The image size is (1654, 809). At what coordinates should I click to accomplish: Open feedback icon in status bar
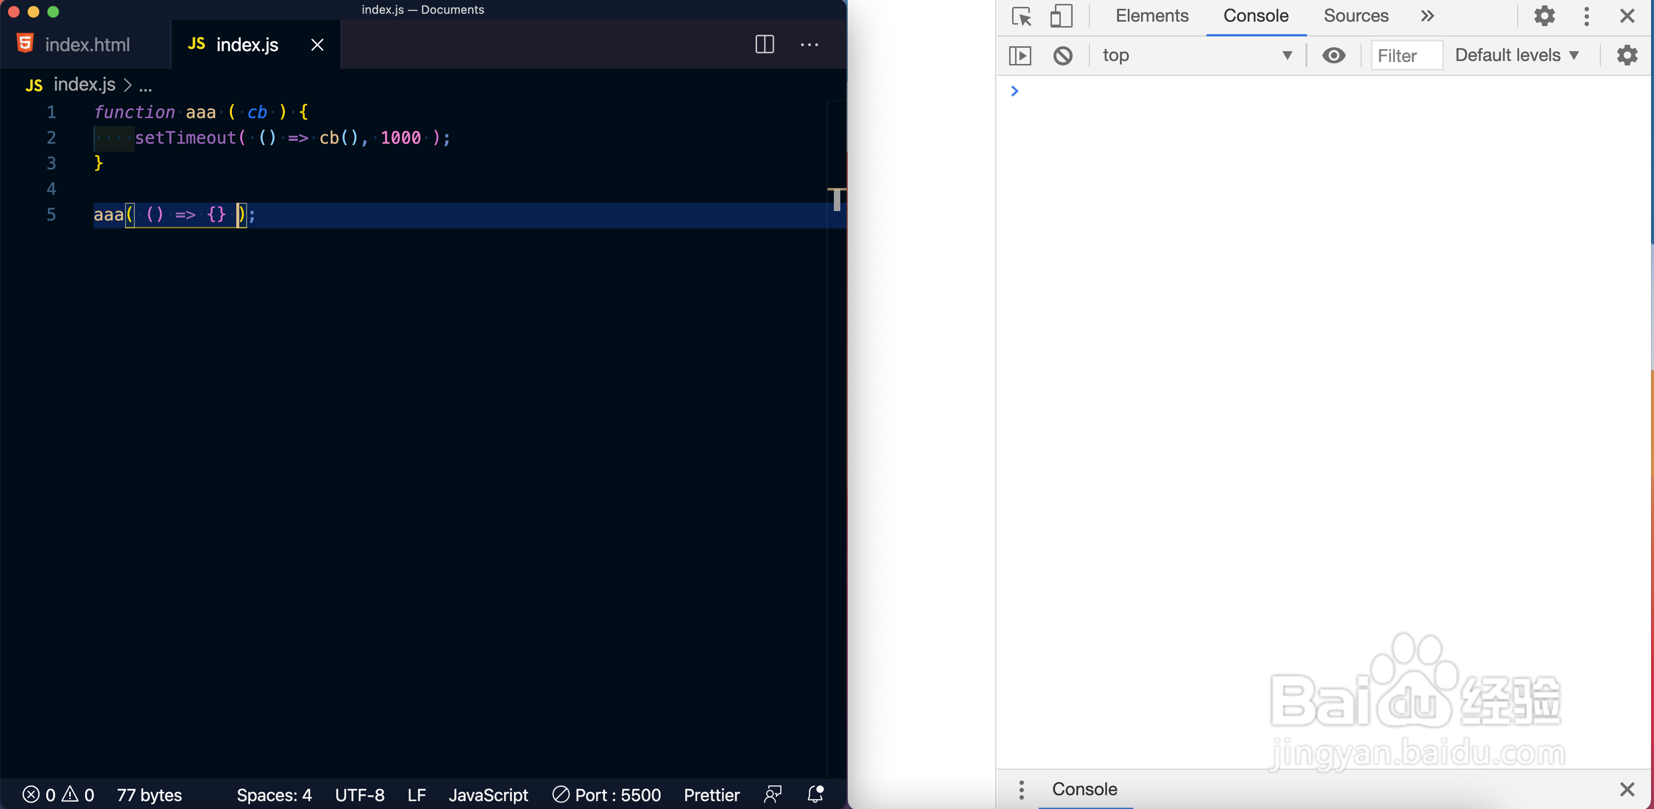[x=772, y=794]
